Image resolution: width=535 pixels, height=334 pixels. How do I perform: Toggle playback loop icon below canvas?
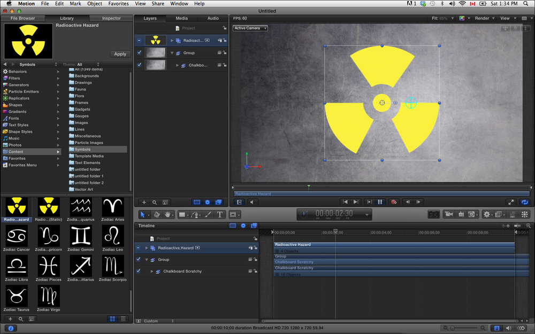(524, 202)
